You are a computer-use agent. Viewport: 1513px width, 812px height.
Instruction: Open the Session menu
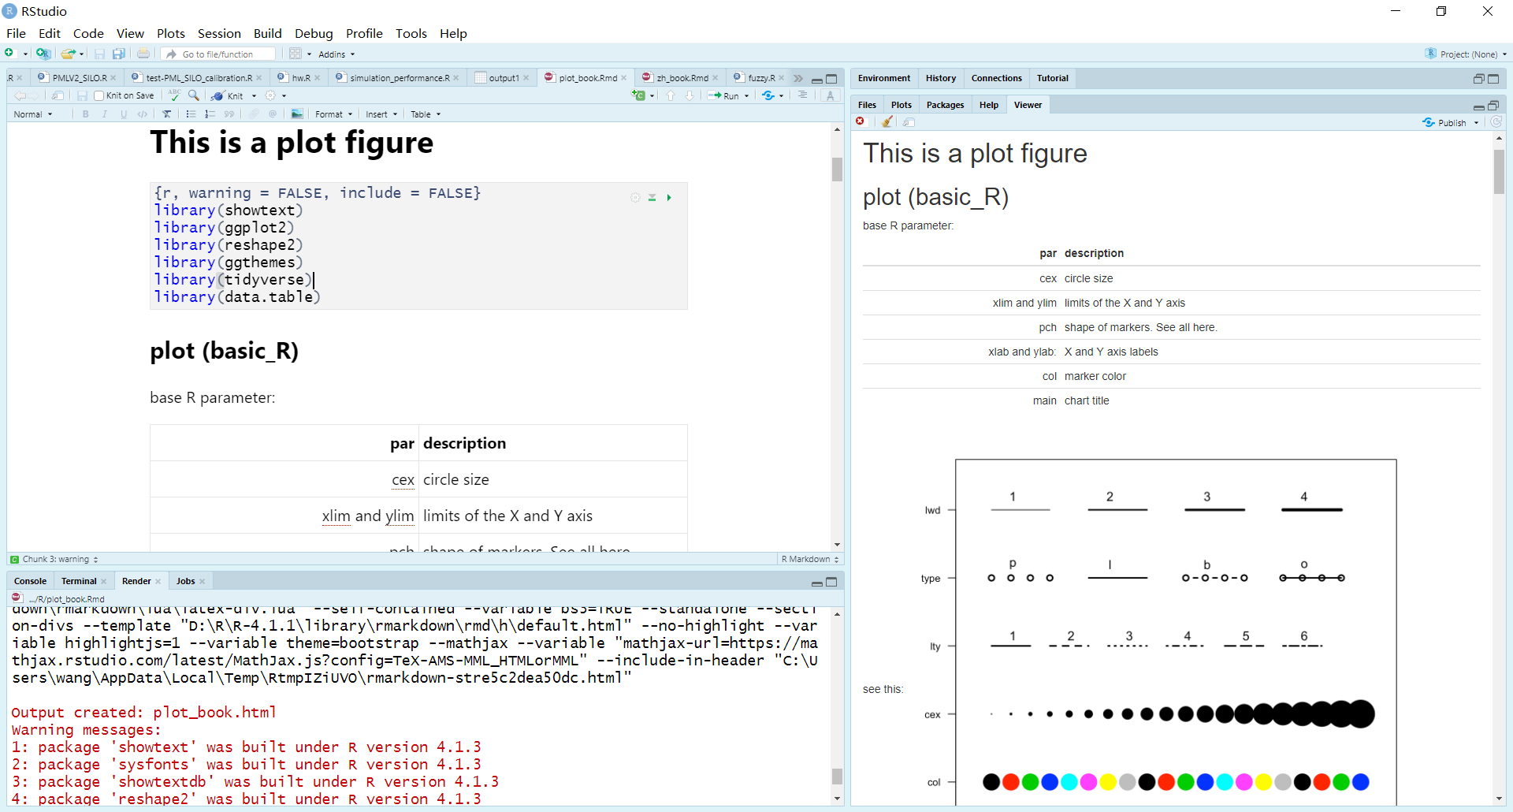click(x=219, y=33)
